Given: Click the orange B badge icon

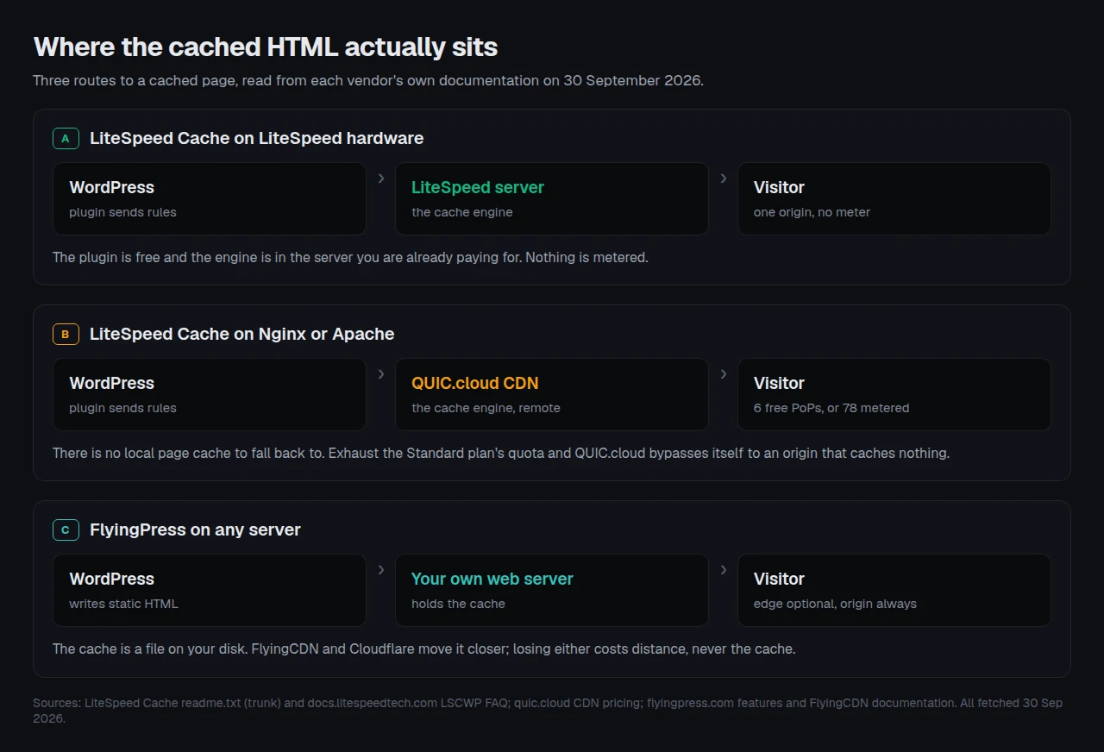Looking at the screenshot, I should pyautogui.click(x=66, y=334).
